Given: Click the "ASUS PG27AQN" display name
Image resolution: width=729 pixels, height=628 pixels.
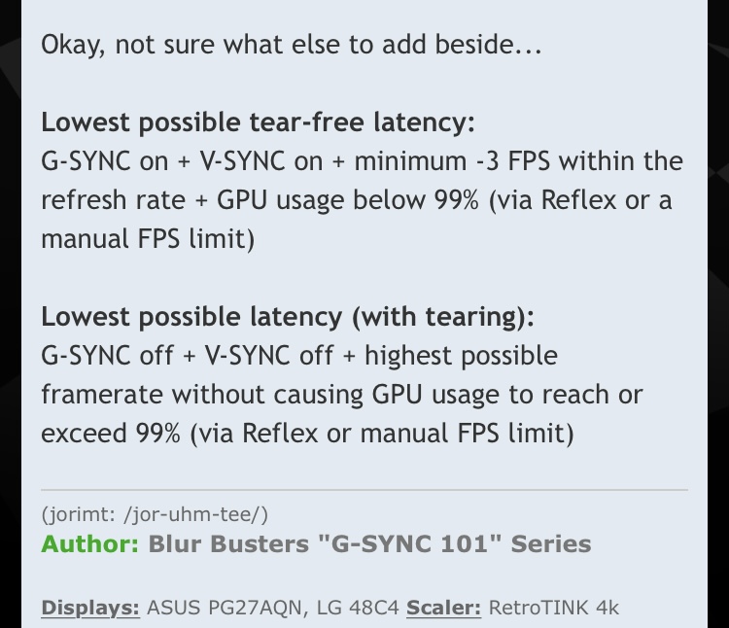Looking at the screenshot, I should pyautogui.click(x=225, y=608).
